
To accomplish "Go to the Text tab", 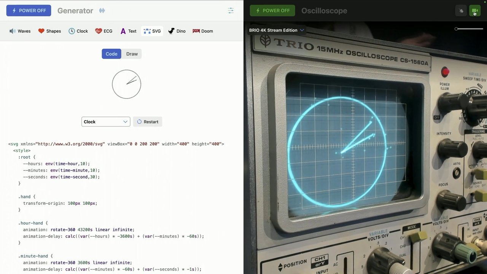I will point(128,31).
